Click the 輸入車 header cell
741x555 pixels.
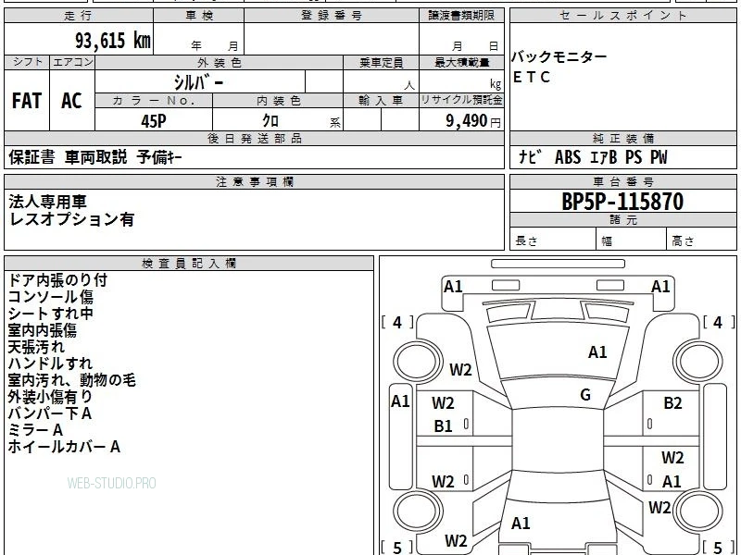pyautogui.click(x=381, y=100)
